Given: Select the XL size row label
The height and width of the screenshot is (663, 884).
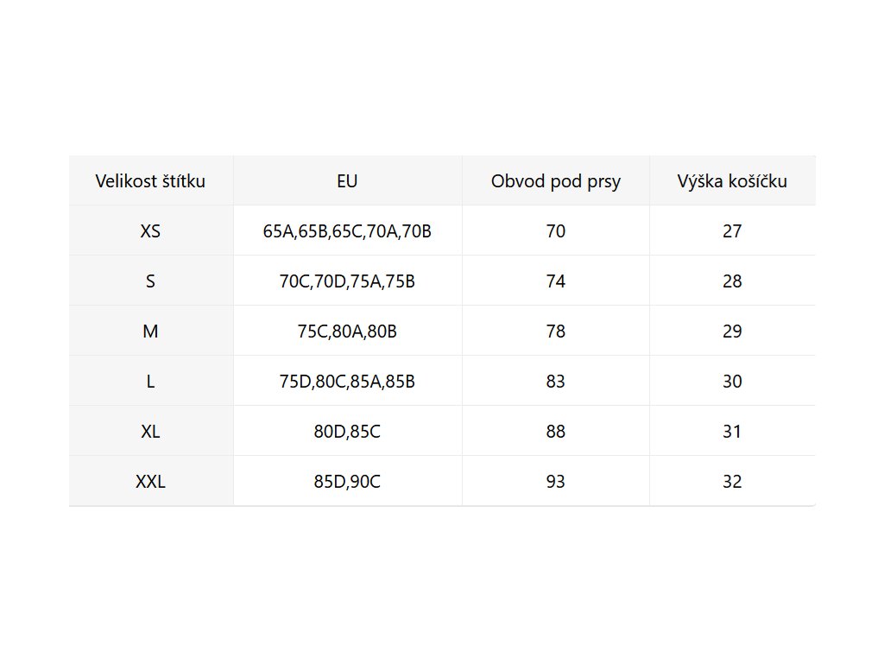Looking at the screenshot, I should (x=150, y=432).
